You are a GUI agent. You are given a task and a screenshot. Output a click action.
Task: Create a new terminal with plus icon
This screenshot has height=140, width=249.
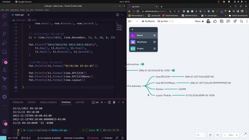tap(102, 102)
